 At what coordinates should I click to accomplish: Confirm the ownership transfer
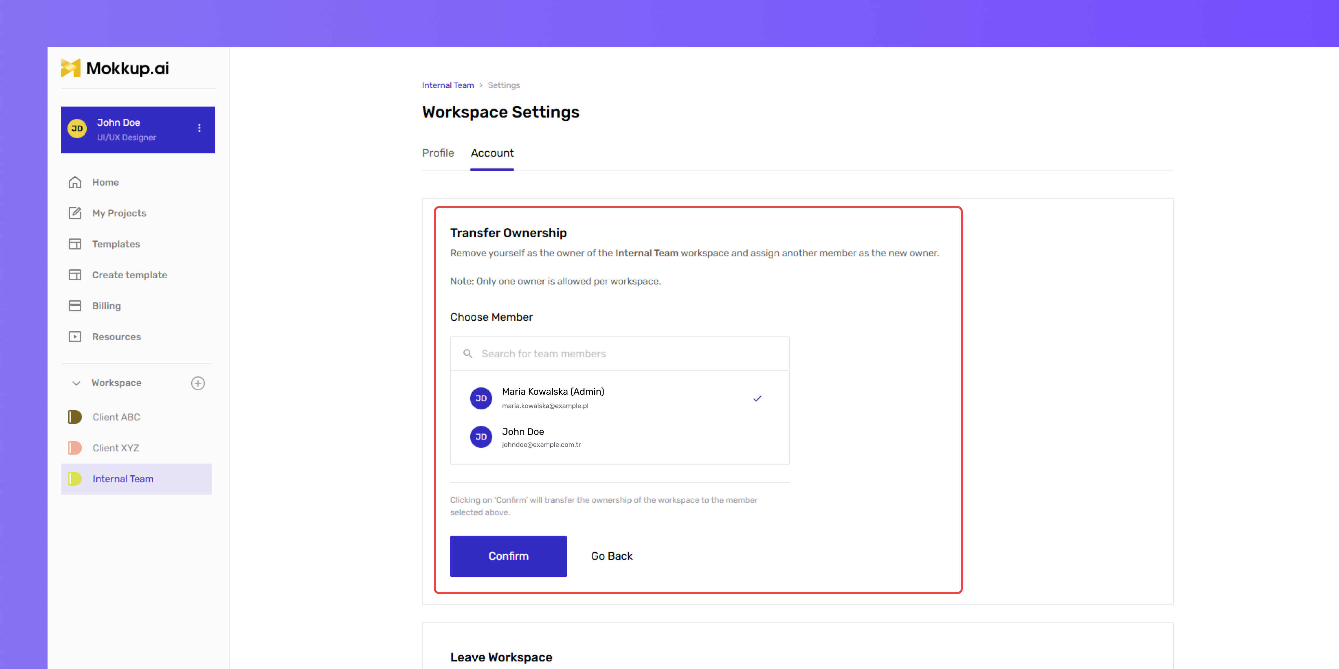click(508, 556)
